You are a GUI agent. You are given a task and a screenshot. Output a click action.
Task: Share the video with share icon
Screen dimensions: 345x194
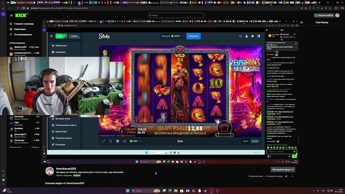286,176
